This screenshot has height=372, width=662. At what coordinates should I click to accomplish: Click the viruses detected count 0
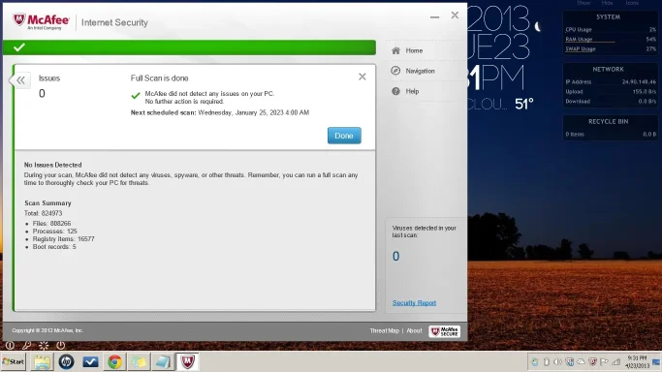395,256
